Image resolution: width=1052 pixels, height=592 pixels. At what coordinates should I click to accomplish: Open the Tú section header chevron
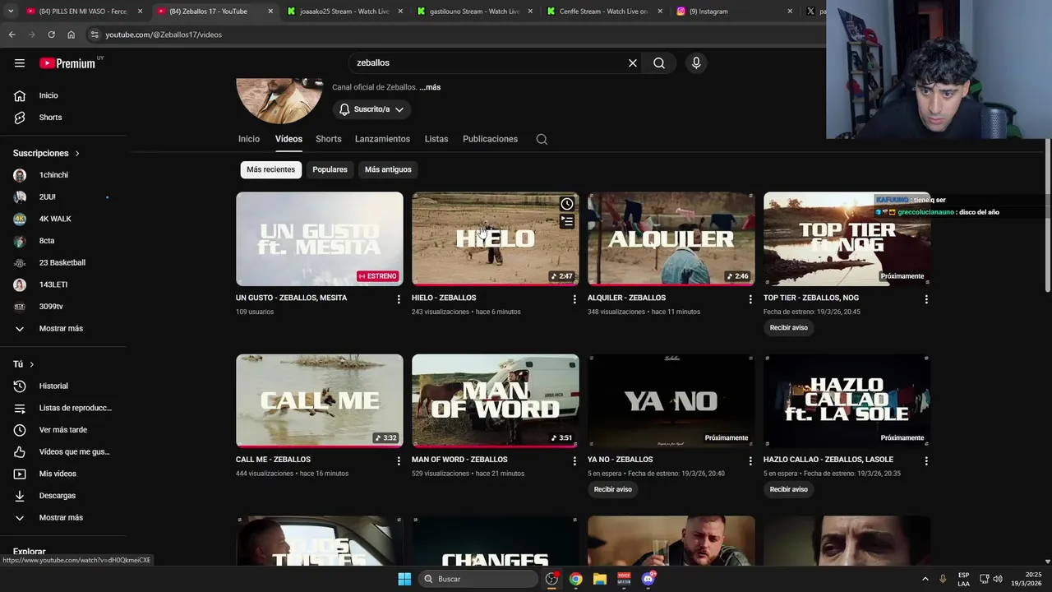(x=32, y=364)
